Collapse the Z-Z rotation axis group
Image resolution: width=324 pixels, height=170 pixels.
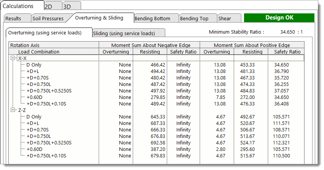[13, 110]
